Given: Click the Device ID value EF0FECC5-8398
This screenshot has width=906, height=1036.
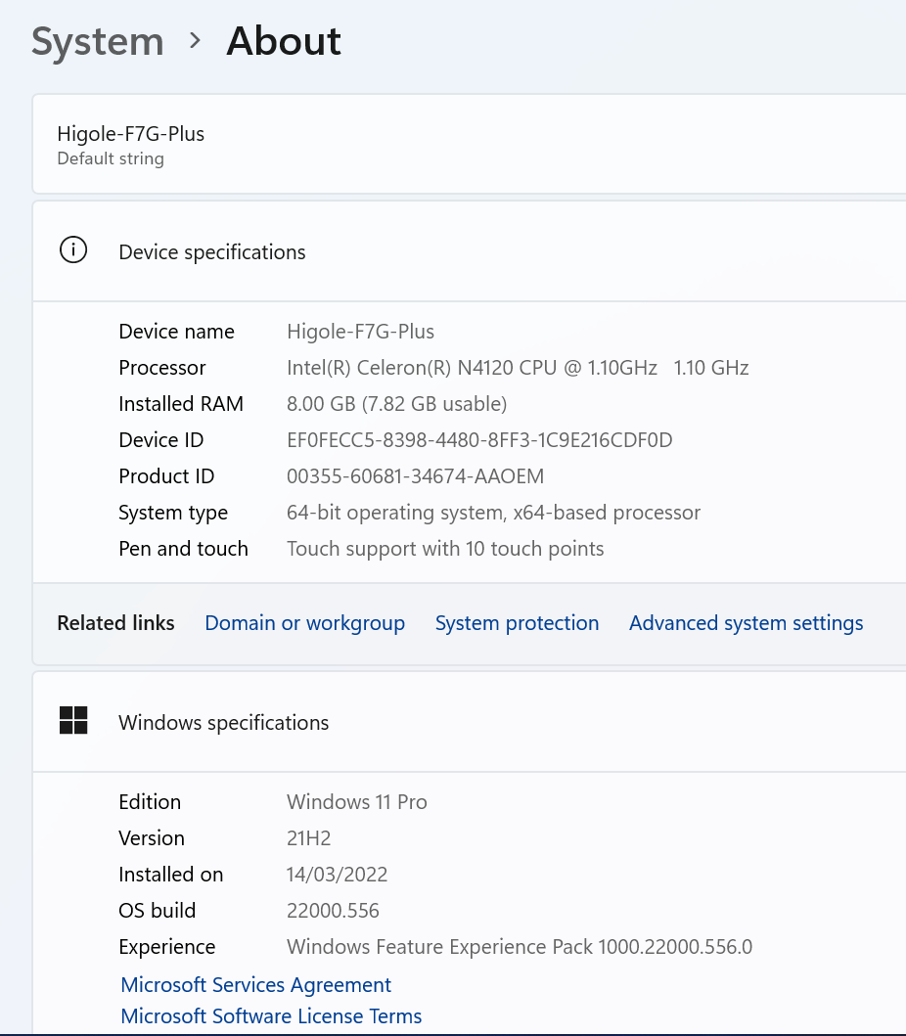Looking at the screenshot, I should pos(479,440).
